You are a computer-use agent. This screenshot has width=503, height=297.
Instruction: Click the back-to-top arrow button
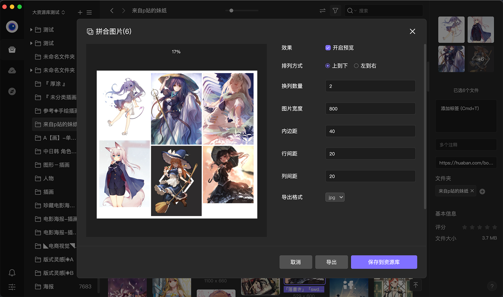coord(416,285)
